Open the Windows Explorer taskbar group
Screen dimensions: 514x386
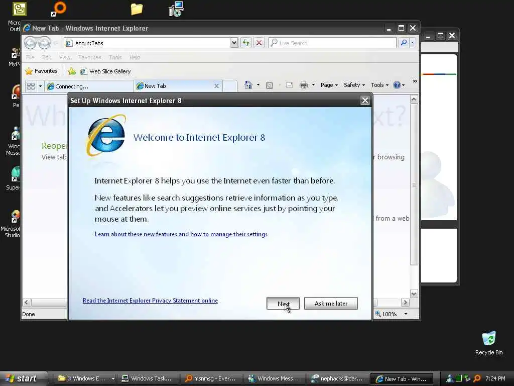tap(86, 378)
